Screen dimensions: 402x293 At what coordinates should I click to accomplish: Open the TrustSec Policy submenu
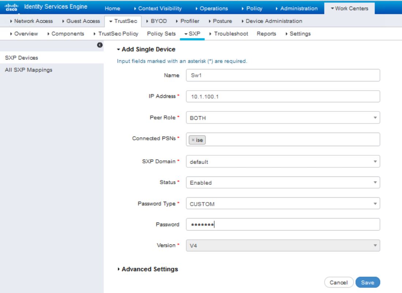click(116, 34)
